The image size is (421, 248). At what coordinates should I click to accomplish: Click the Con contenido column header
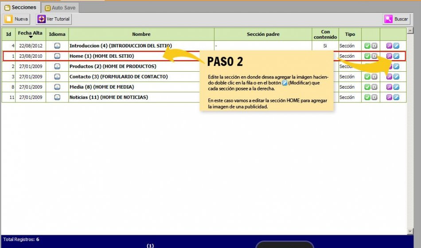click(325, 34)
